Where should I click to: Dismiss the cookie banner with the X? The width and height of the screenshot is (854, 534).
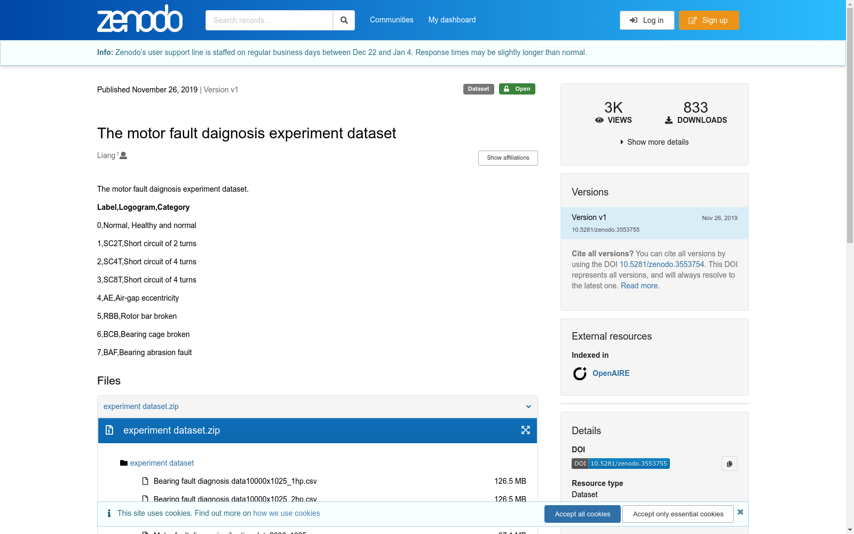(740, 512)
